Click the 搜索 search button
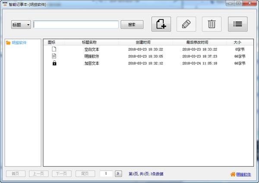Image resolution: width=259 pixels, height=183 pixels. pos(132,25)
